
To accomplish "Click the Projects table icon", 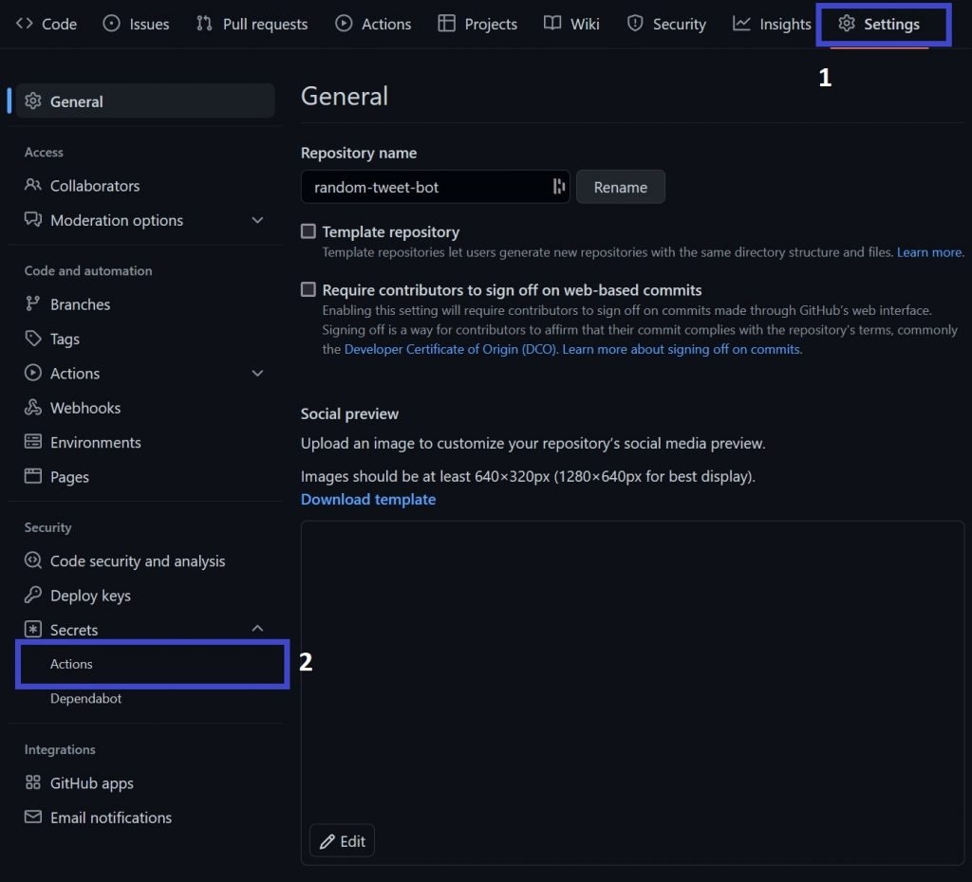I will point(446,24).
